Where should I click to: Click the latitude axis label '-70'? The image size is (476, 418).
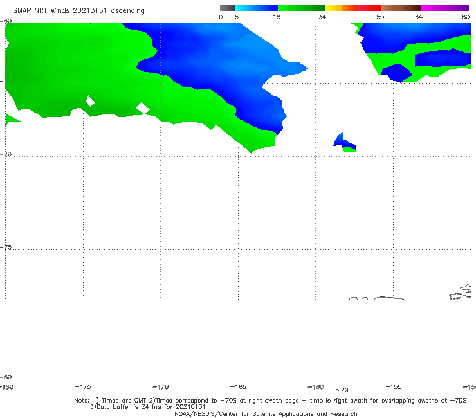6,154
